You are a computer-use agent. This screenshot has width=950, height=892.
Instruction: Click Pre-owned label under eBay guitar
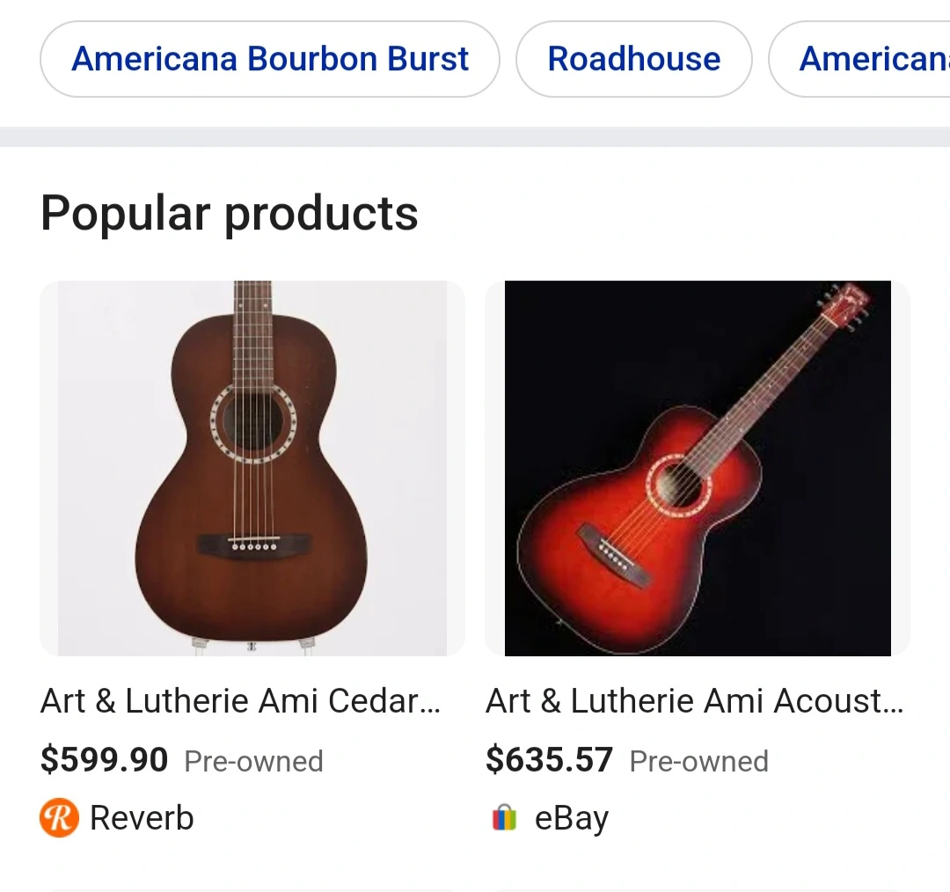click(699, 761)
